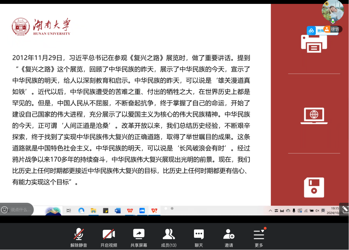Open Word from the shared taskbar
The image size is (349, 250).
point(118,210)
